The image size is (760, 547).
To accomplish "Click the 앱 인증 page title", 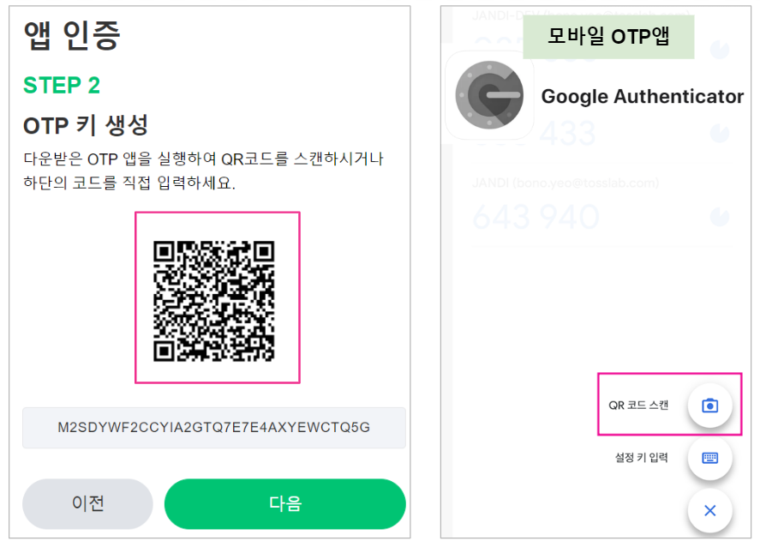I will [x=72, y=36].
